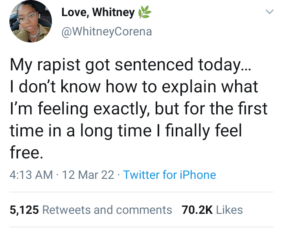Screen dimensions: 283x228
Task: Click the 4:13 AM timestamp
Action: (31, 175)
